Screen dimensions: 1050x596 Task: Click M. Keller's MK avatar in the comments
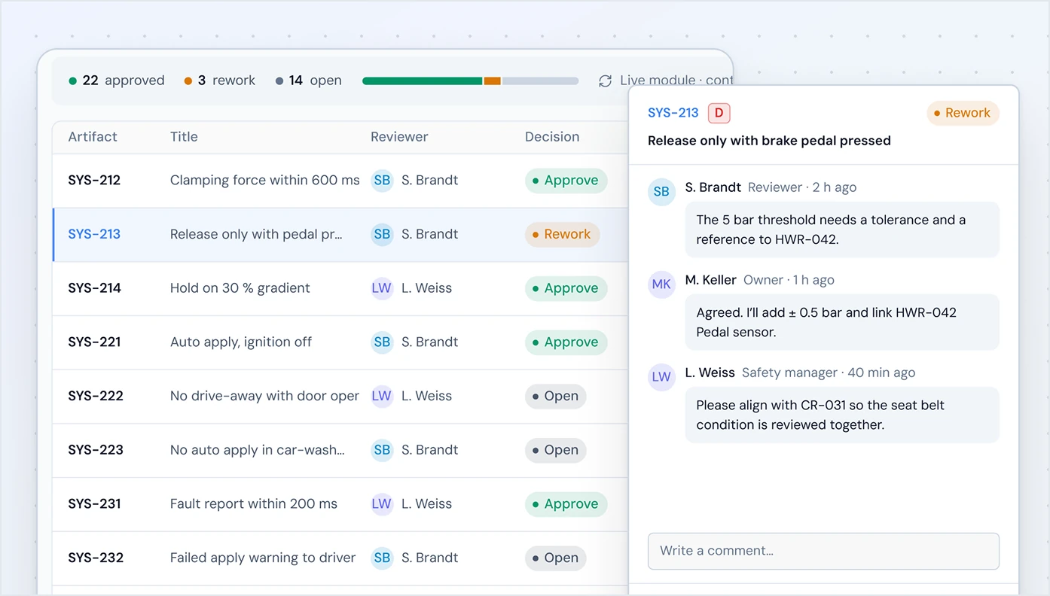click(661, 284)
